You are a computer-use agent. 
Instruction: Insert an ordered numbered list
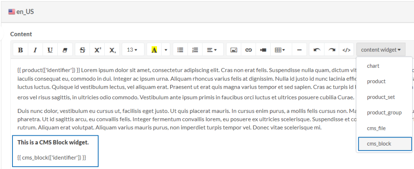(x=195, y=50)
